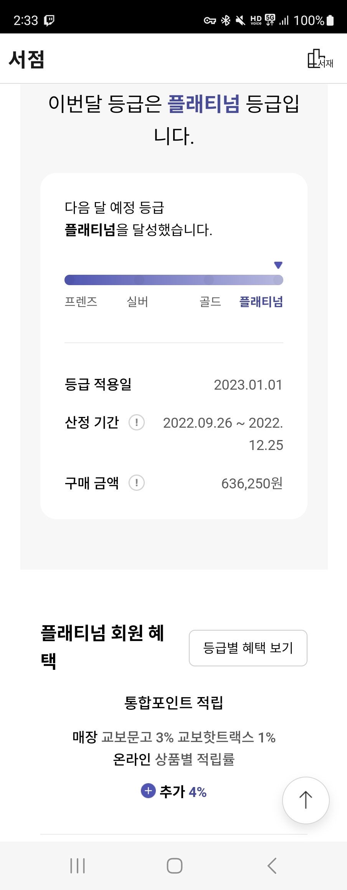
Task: Tap the 구매 금액 value 636,250원
Action: (252, 483)
